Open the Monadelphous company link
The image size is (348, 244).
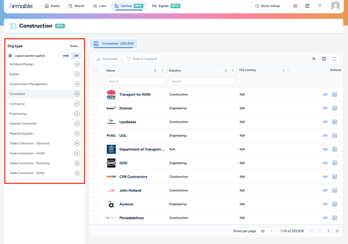coord(131,218)
